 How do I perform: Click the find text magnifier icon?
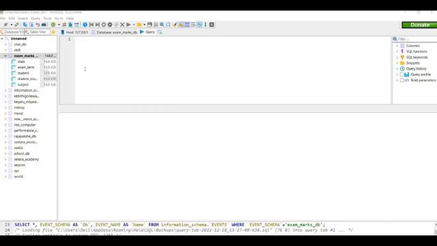click(x=162, y=25)
